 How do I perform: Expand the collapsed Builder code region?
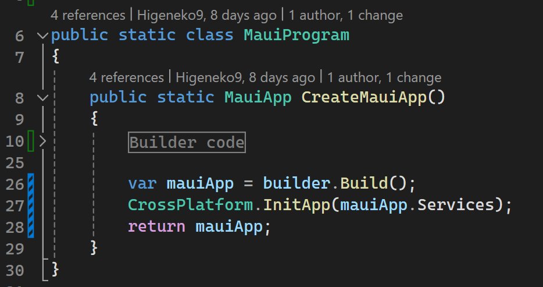(43, 141)
